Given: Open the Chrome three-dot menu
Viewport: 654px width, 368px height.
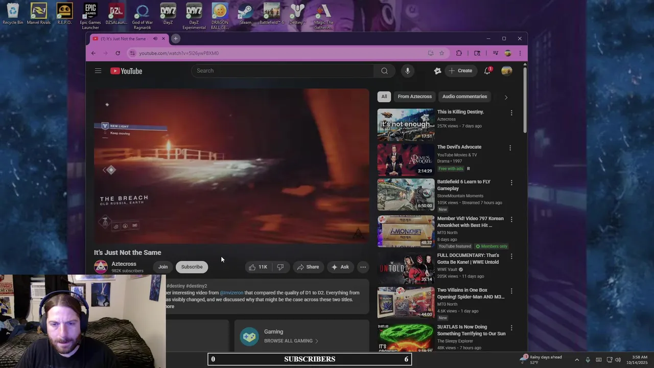Looking at the screenshot, I should pyautogui.click(x=520, y=53).
